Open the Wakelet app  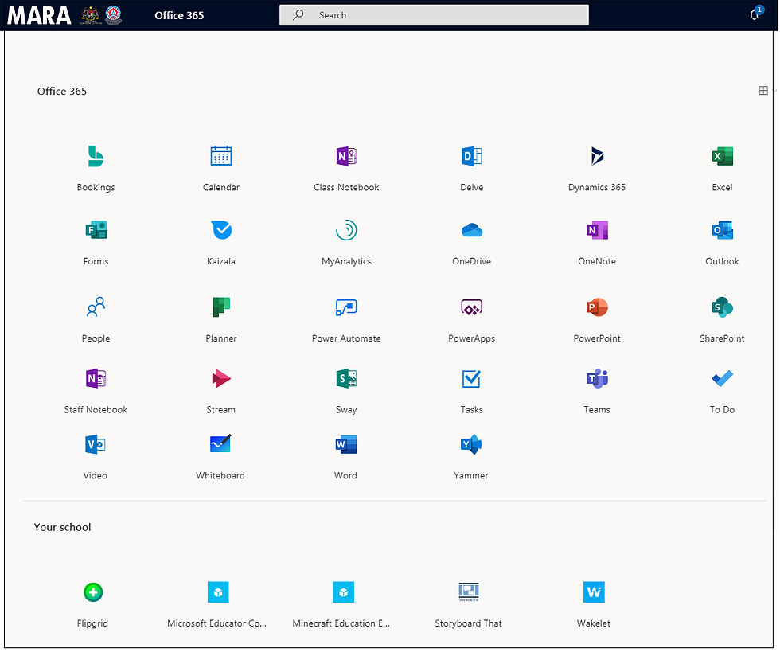(x=594, y=605)
